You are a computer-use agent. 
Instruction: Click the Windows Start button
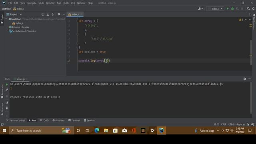point(4,130)
